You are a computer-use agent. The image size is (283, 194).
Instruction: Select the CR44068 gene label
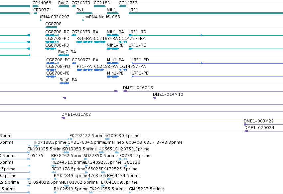(x=42, y=3)
